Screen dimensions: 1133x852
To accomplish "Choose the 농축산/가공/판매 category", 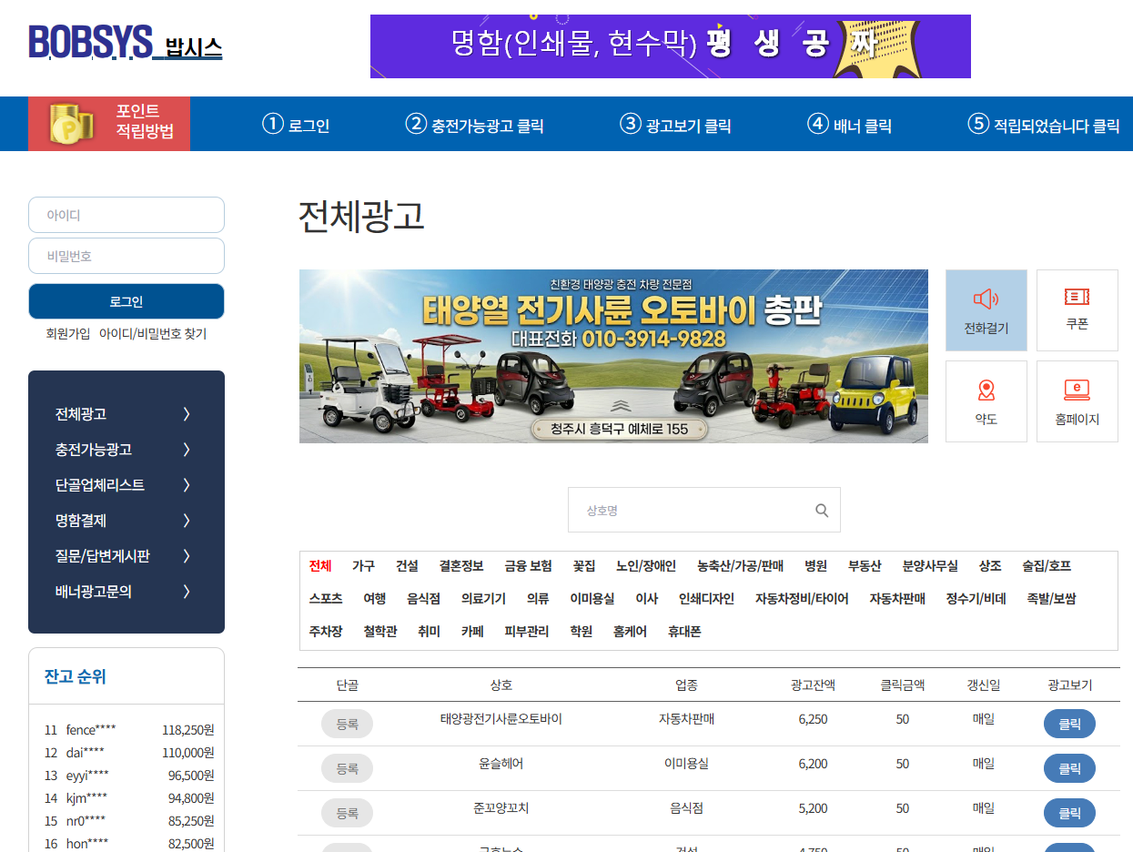I will pyautogui.click(x=741, y=566).
